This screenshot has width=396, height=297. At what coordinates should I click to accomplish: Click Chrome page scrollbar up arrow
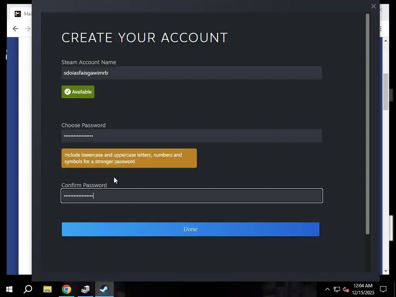click(386, 41)
